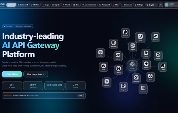Select the Wenxin provider icon
Viewport: 178px width, 113px height.
(158, 55)
